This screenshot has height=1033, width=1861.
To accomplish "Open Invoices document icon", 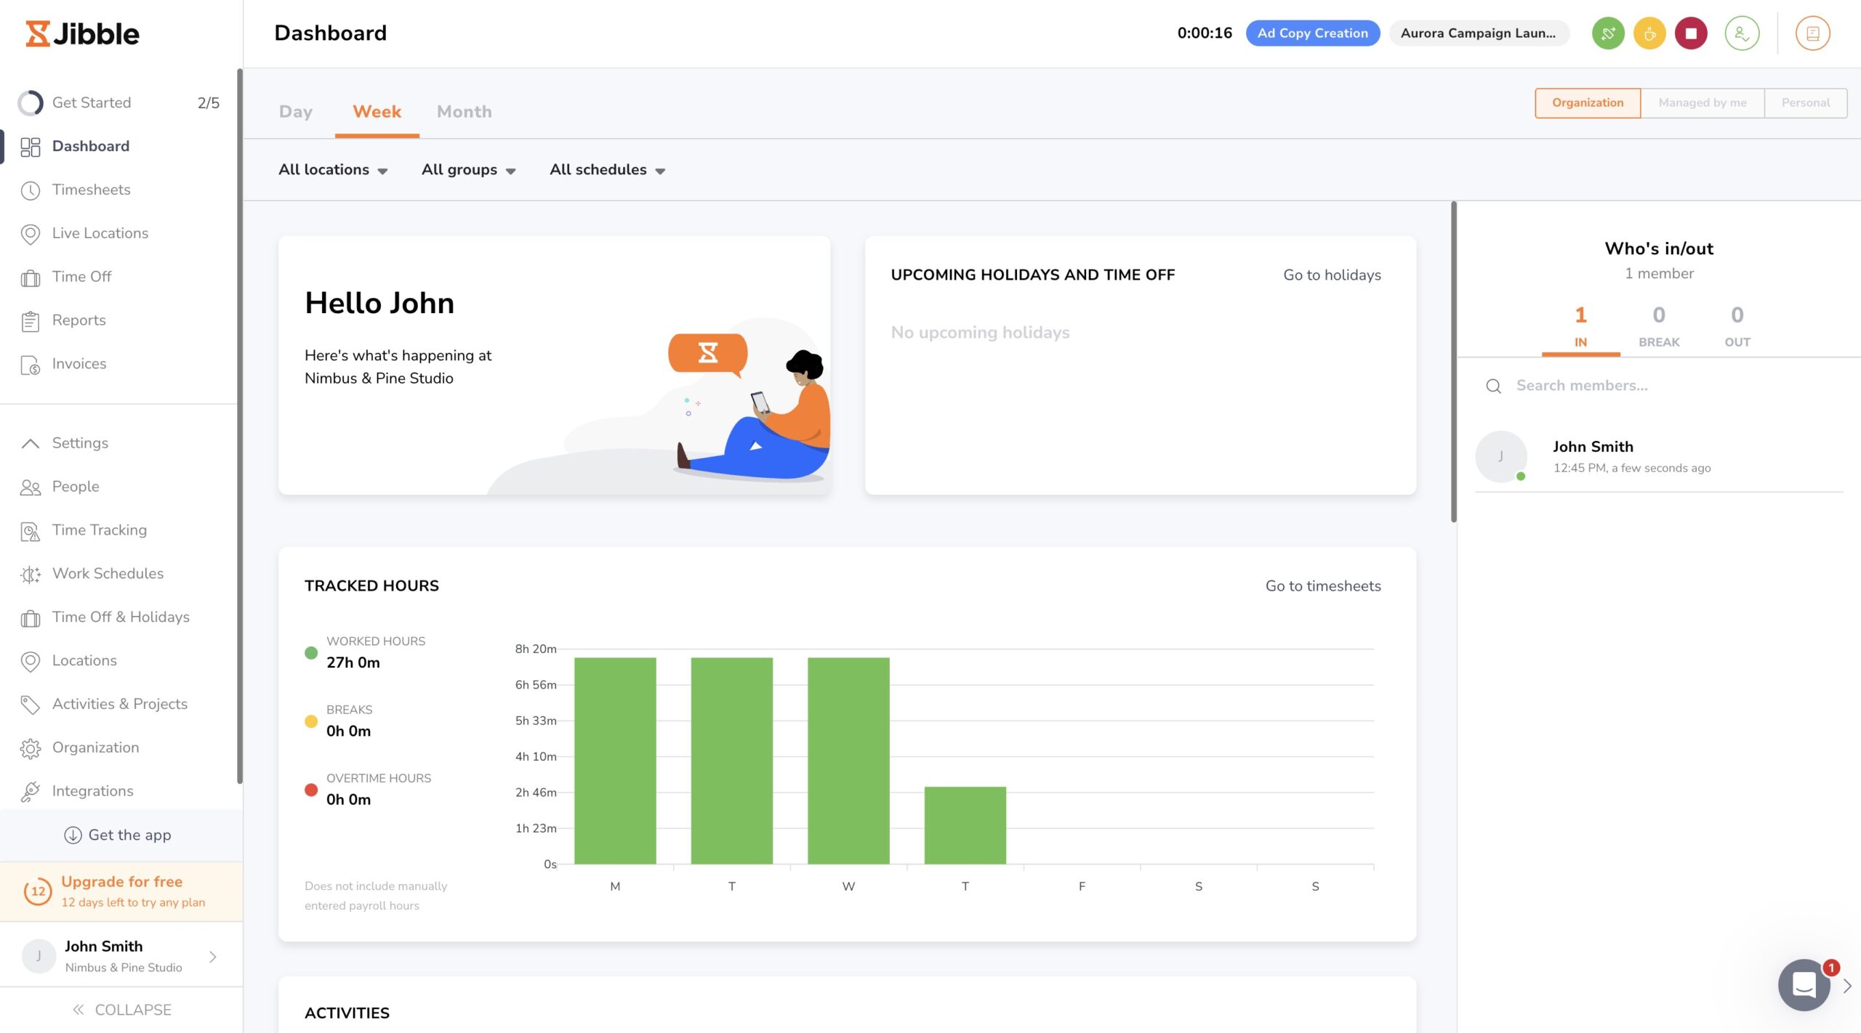I will coord(31,365).
